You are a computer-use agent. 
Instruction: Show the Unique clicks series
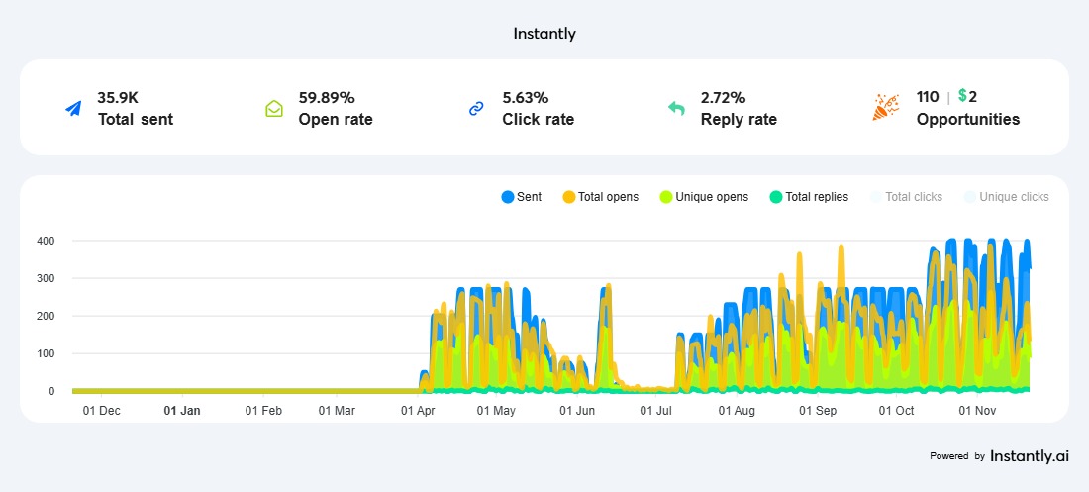pos(1007,197)
